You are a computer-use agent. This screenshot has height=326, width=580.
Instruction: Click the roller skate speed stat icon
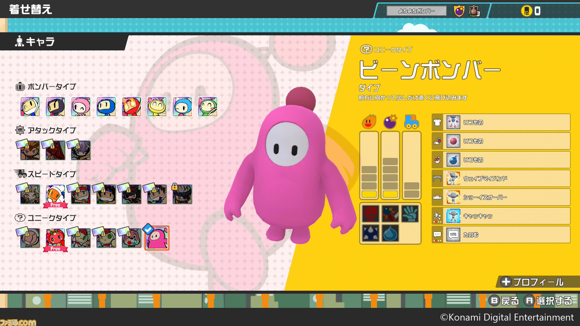(x=411, y=121)
